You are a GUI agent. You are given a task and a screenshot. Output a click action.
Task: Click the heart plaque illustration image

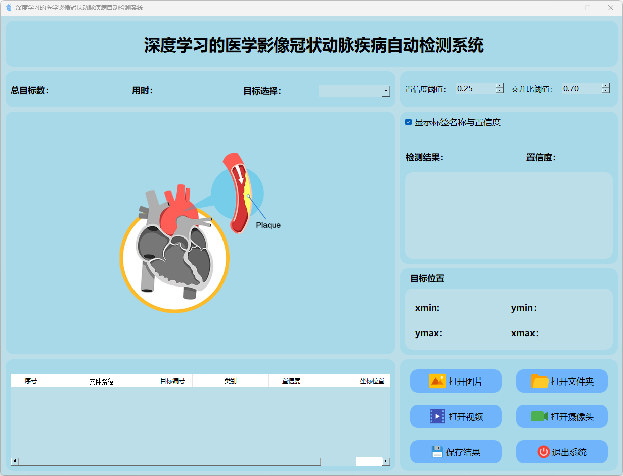pyautogui.click(x=200, y=233)
